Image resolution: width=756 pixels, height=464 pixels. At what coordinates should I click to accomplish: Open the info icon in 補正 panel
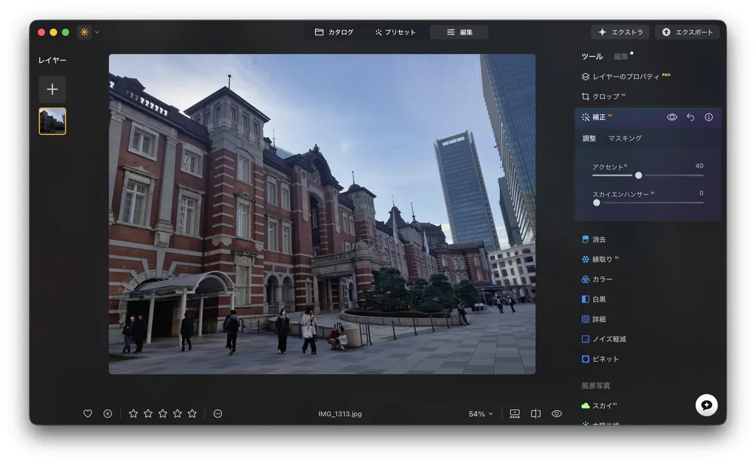[x=709, y=117]
